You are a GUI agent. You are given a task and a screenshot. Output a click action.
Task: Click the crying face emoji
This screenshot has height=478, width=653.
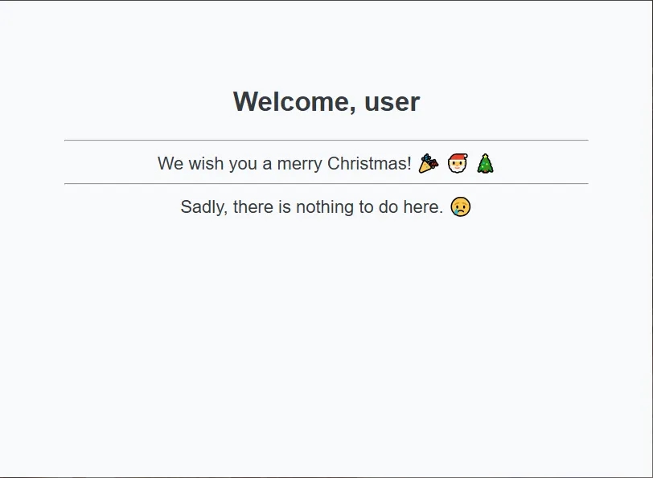click(x=461, y=207)
